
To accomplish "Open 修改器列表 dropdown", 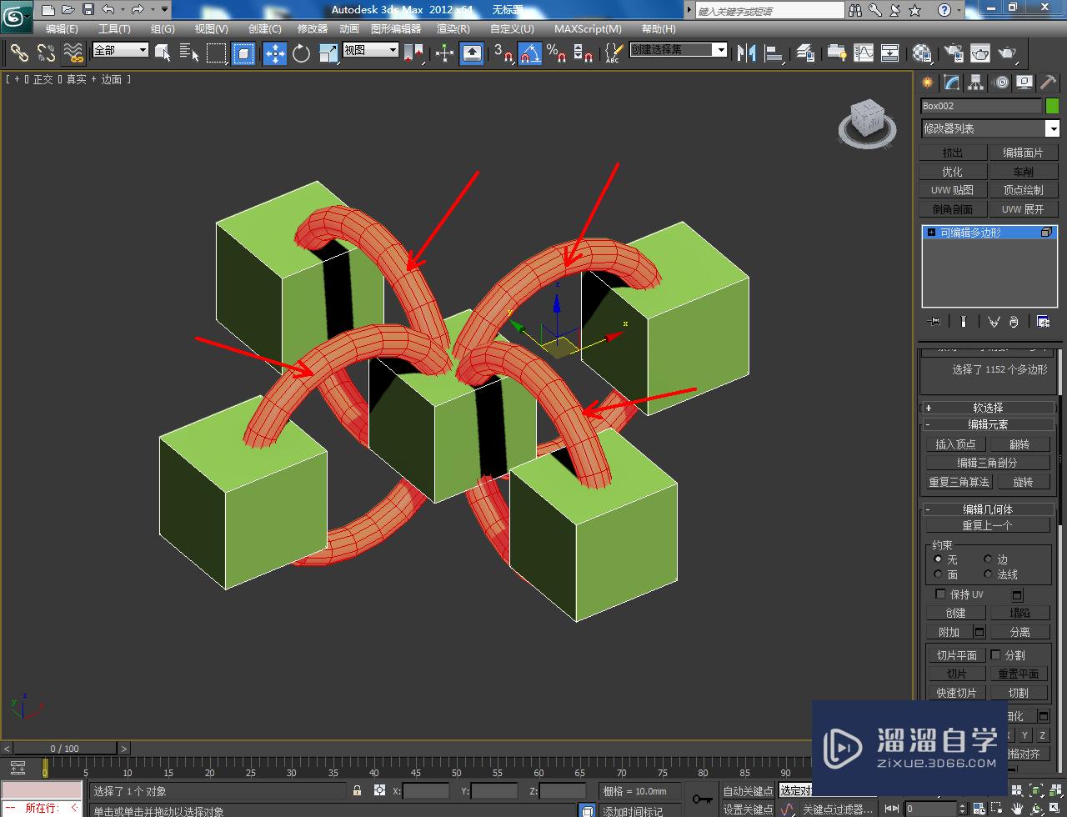I will [990, 128].
